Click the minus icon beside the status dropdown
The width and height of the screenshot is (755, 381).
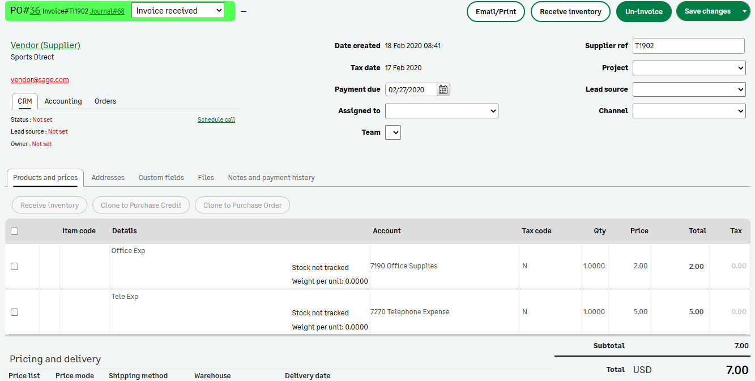click(244, 11)
